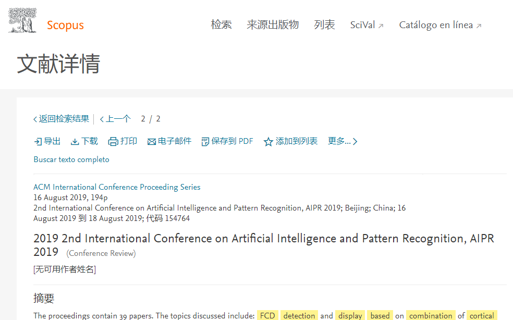Viewport: 513px width, 320px height.
Task: Click the highlighted word FCD
Action: [267, 315]
